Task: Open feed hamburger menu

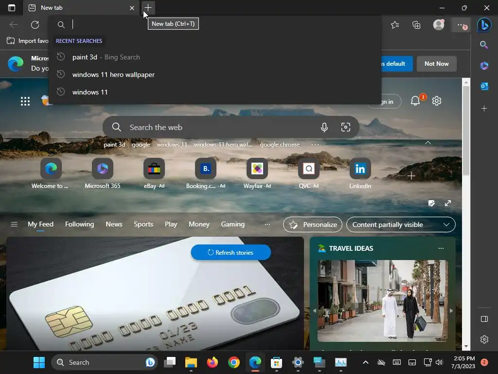Action: [x=14, y=224]
